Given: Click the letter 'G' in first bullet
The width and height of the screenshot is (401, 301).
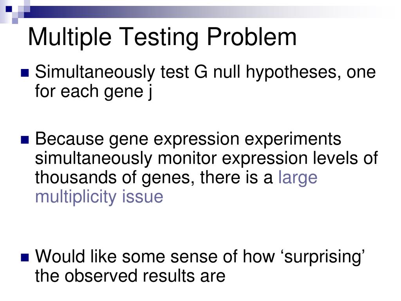Looking at the screenshot, I should pyautogui.click(x=201, y=72).
